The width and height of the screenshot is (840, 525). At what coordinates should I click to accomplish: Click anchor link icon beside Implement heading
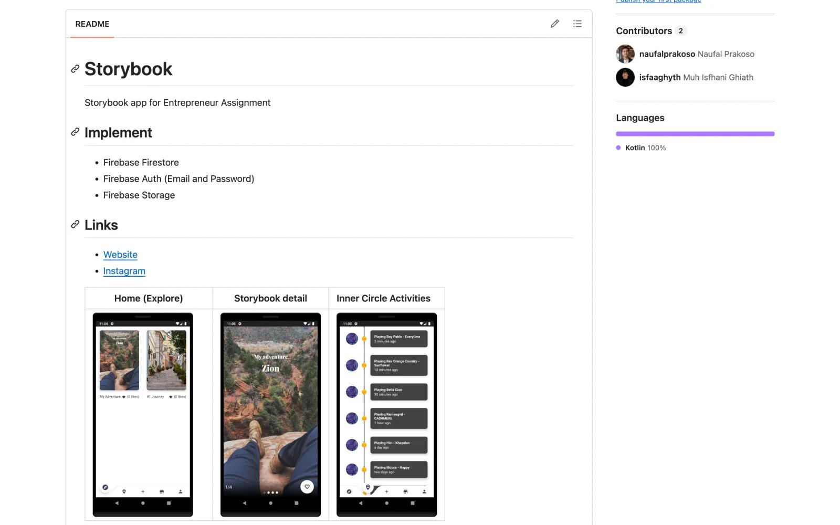tap(75, 132)
